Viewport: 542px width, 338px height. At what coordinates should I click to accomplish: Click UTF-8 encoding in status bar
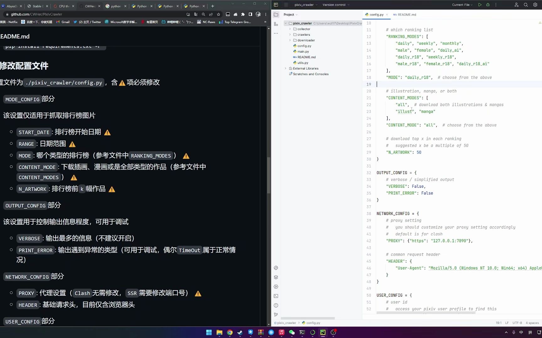[x=517, y=323]
